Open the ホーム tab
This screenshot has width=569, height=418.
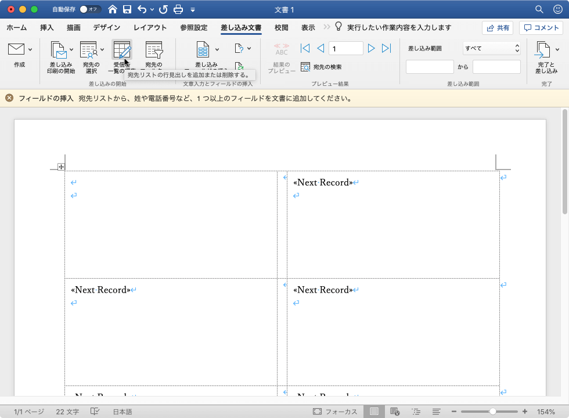(x=17, y=28)
